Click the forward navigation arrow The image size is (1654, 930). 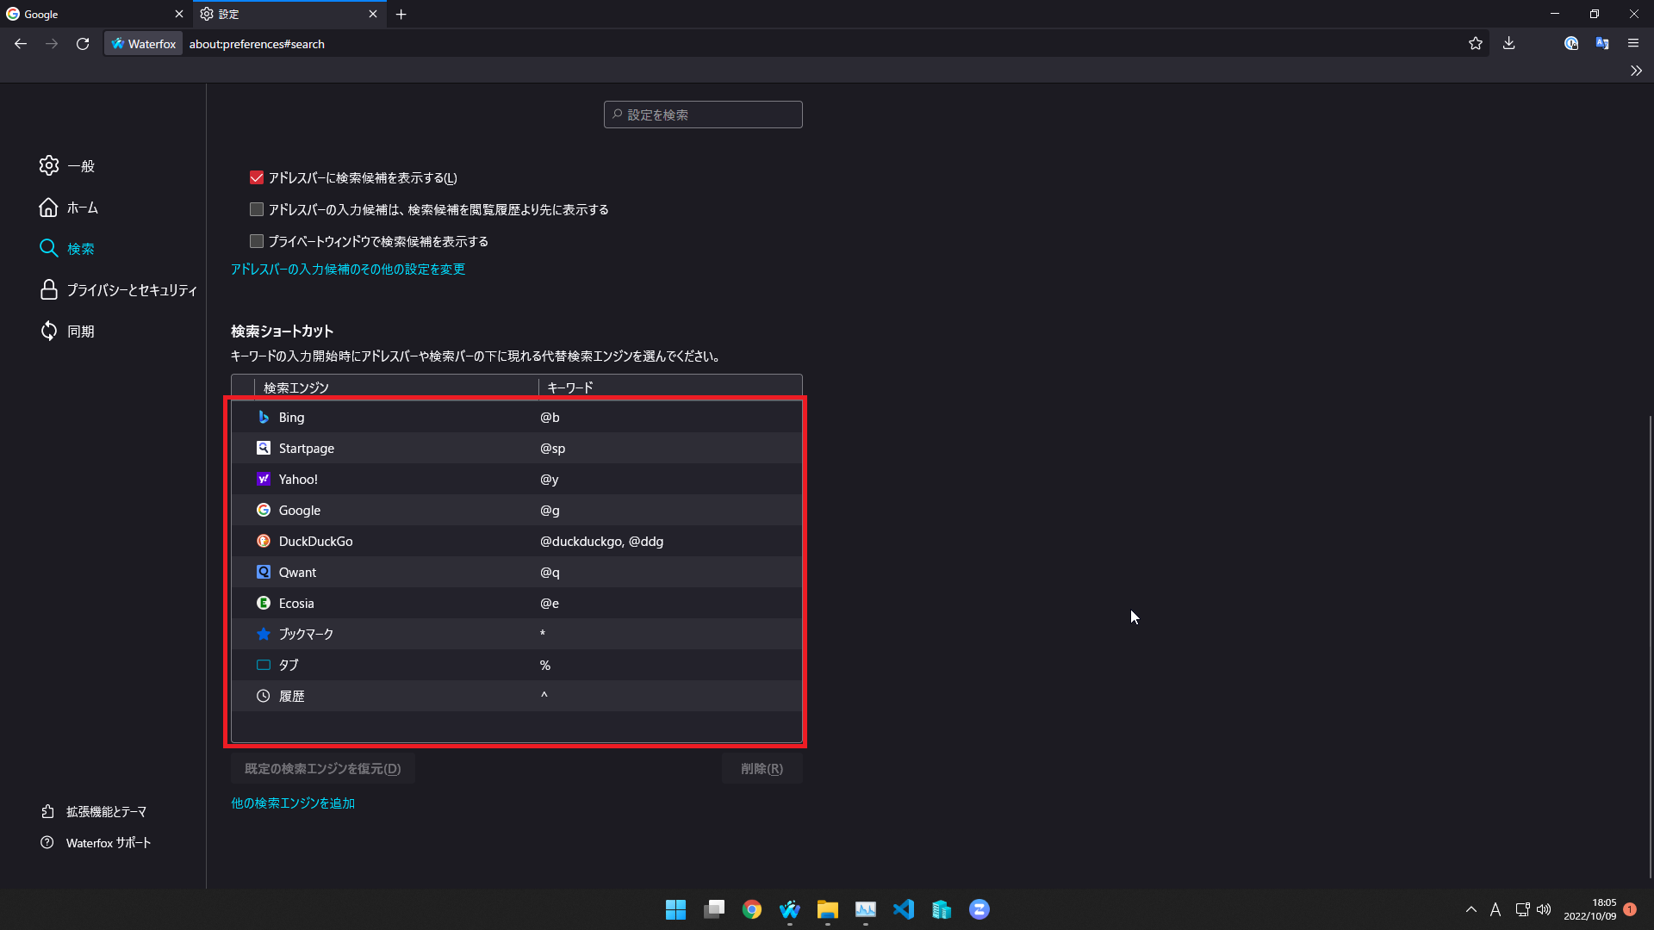tap(52, 44)
